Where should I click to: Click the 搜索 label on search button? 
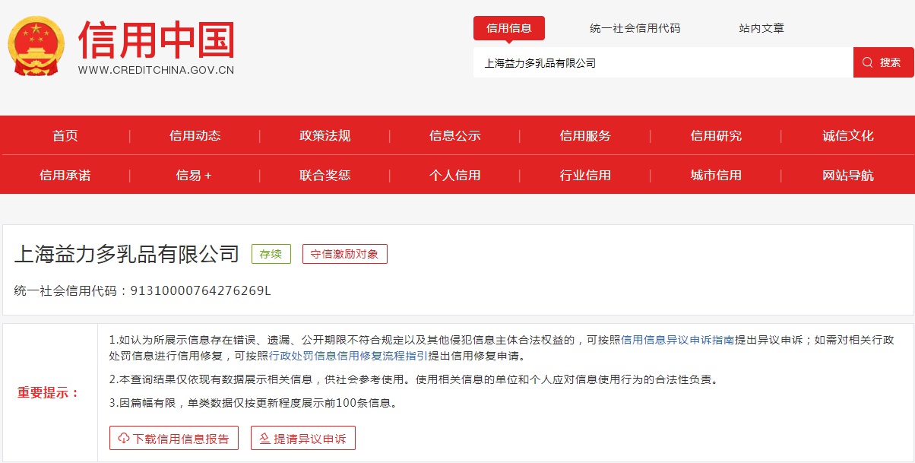pyautogui.click(x=891, y=62)
